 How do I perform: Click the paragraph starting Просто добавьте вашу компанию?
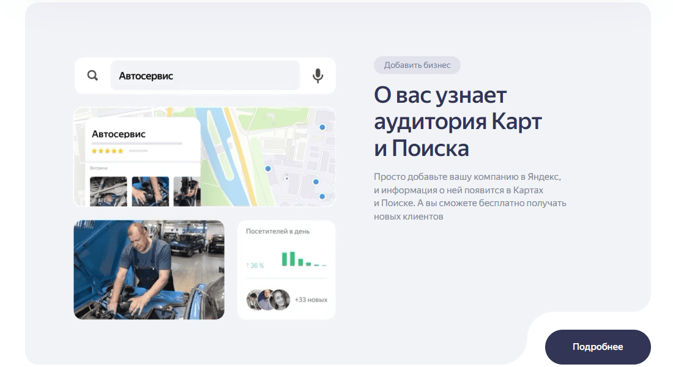[x=470, y=196]
